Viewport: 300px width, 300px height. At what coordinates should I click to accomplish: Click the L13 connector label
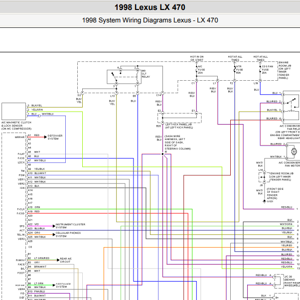tap(112, 96)
